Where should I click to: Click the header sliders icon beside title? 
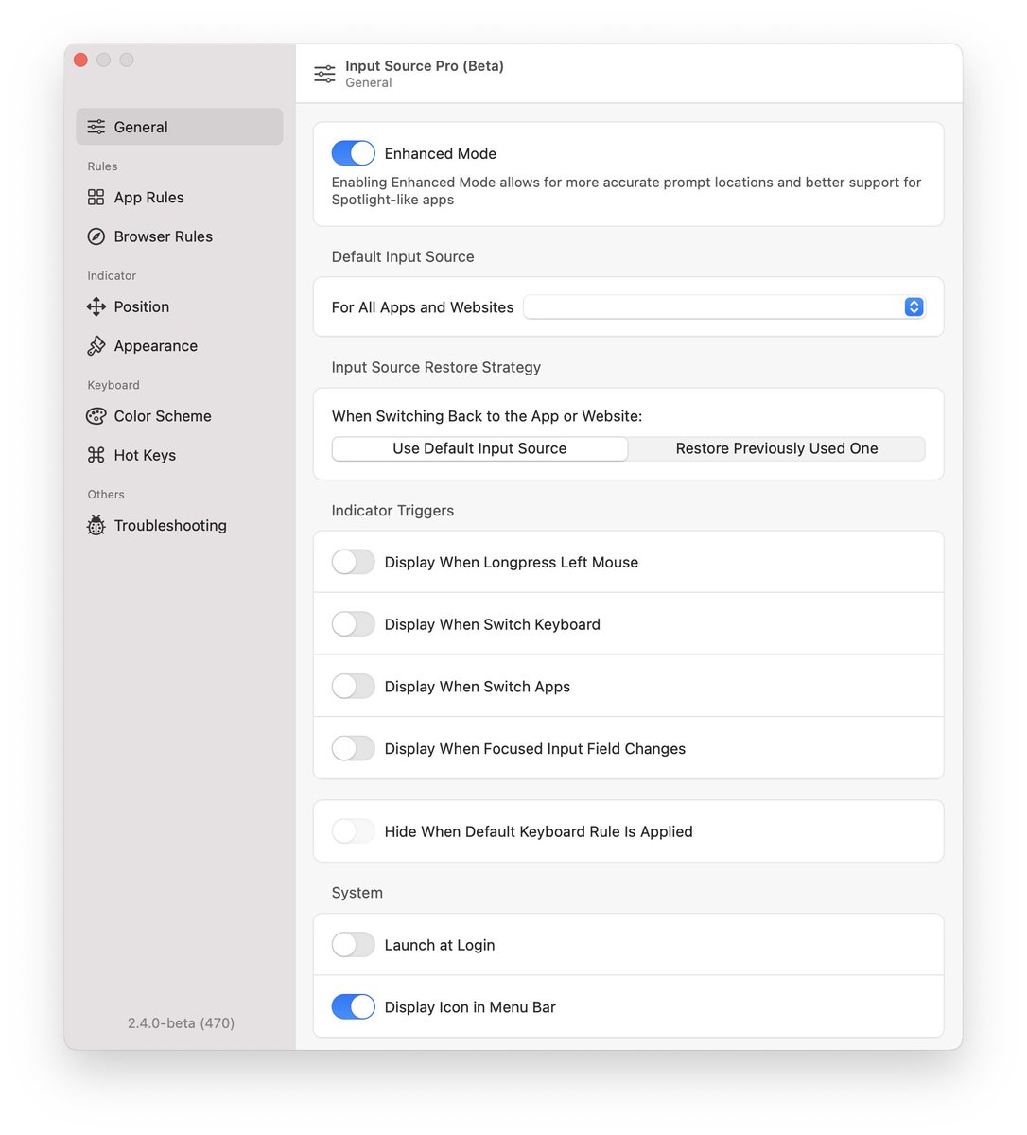pos(324,74)
